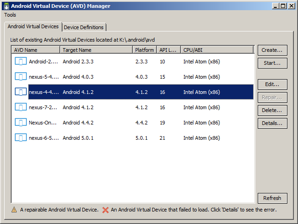
Task: Click the device icon for nexus-4-4 AVD
Action: pyautogui.click(x=21, y=92)
